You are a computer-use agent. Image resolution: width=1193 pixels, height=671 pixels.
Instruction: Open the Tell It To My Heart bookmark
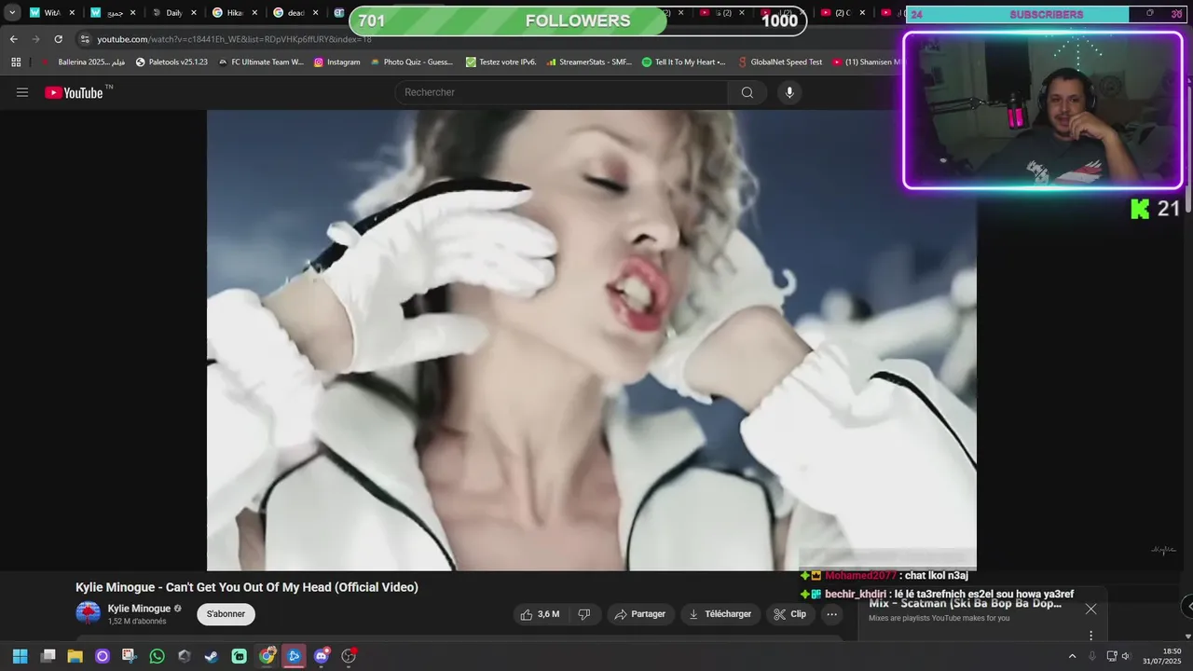click(x=684, y=62)
